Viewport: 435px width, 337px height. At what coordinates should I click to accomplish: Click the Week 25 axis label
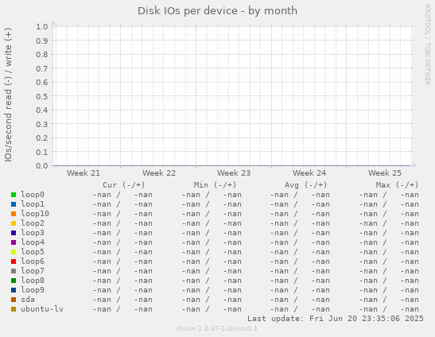click(385, 173)
